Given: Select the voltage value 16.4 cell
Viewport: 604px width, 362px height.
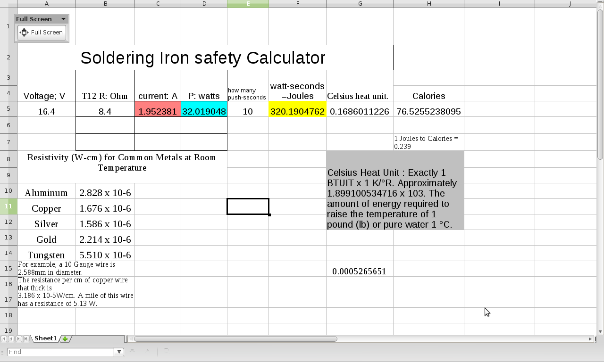Looking at the screenshot, I should coord(46,109).
